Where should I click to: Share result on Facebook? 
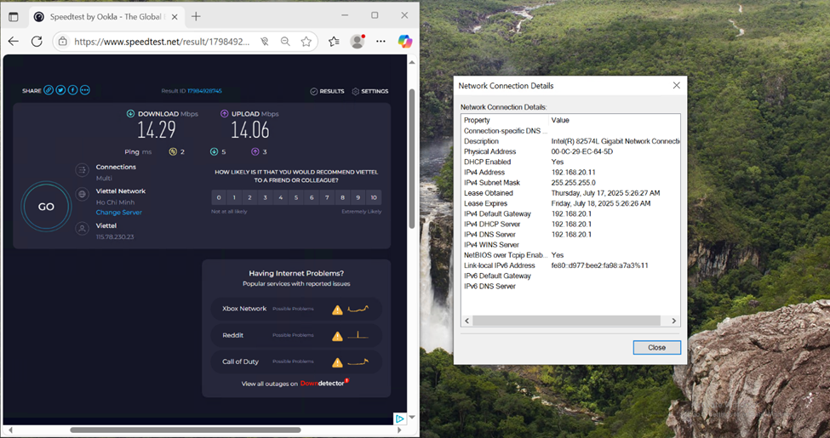[72, 90]
